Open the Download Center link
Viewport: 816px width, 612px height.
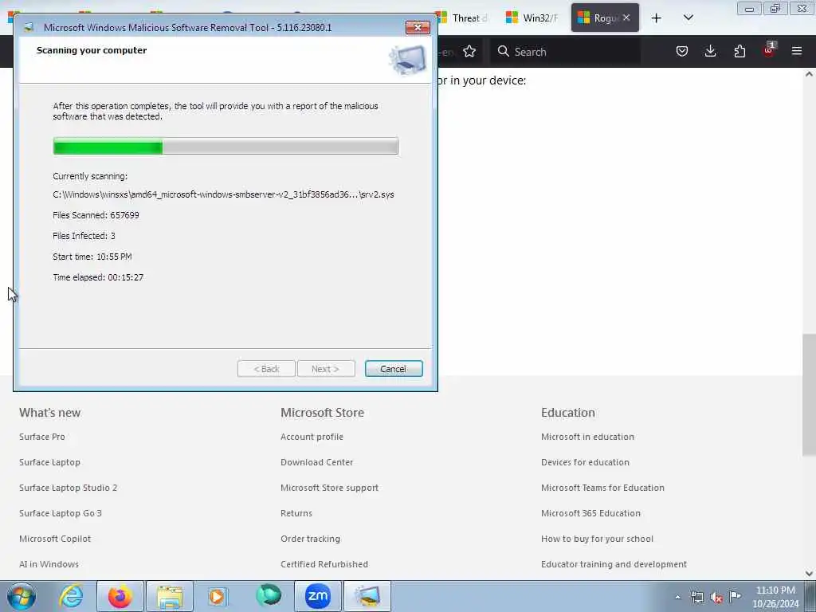316,462
